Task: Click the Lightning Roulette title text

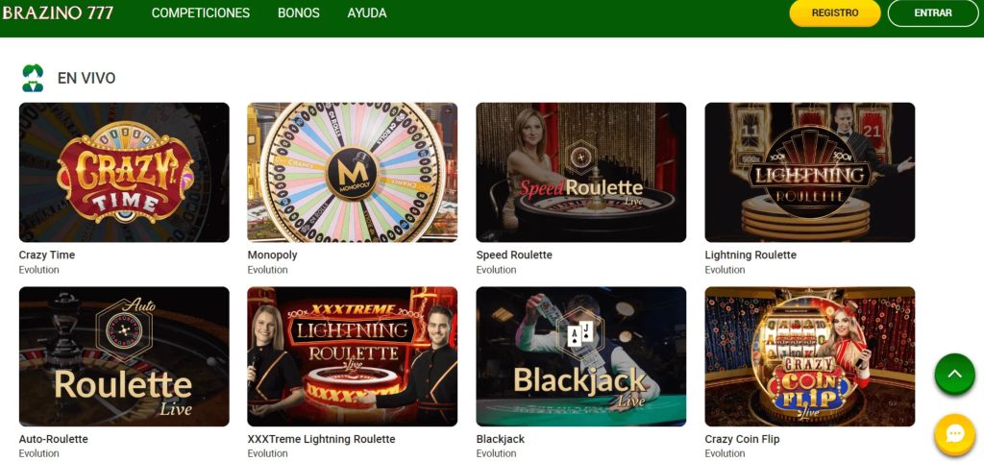Action: tap(750, 255)
